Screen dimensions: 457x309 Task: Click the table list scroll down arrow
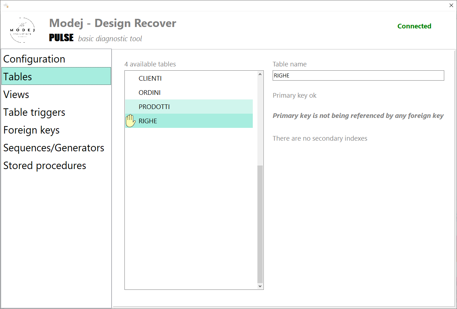[260, 286]
